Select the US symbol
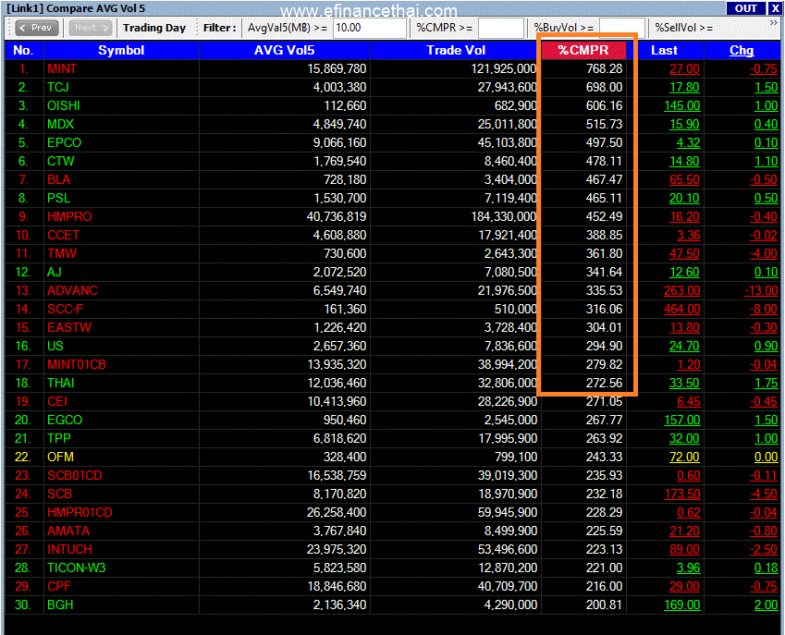Viewport: 785px width, 635px height. point(55,347)
